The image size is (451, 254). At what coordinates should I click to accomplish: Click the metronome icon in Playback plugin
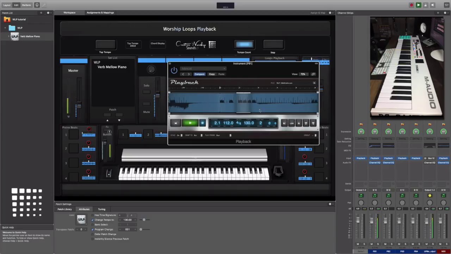pos(298,123)
